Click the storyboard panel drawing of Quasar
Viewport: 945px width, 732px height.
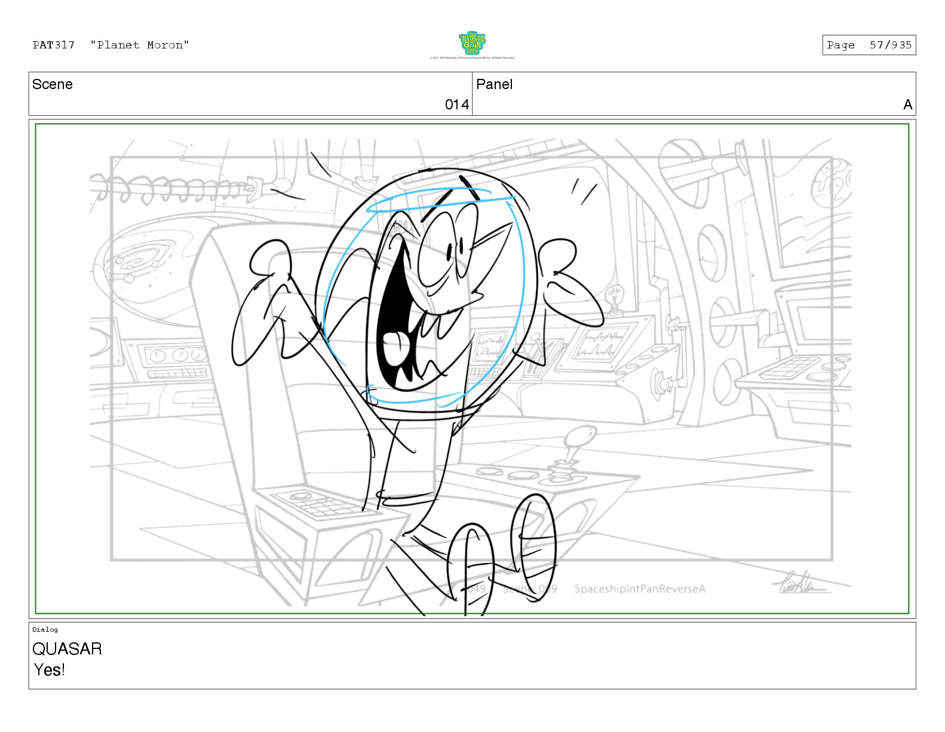tap(472, 369)
